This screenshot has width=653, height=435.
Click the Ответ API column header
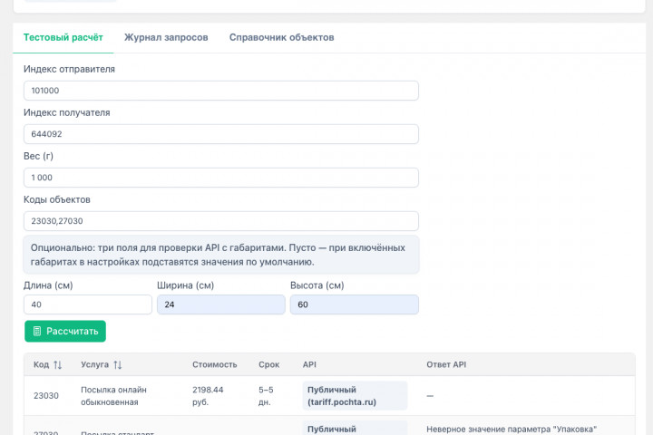coord(446,364)
